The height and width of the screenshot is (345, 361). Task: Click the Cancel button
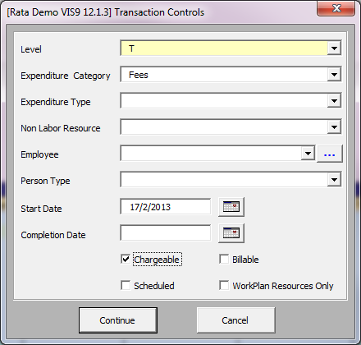[235, 320]
